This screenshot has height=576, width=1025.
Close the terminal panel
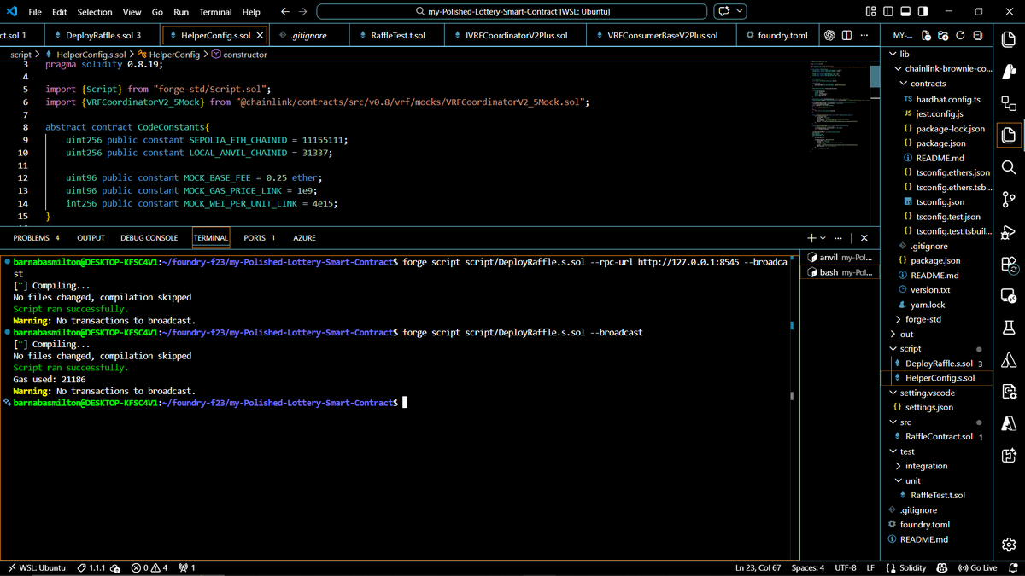click(864, 238)
